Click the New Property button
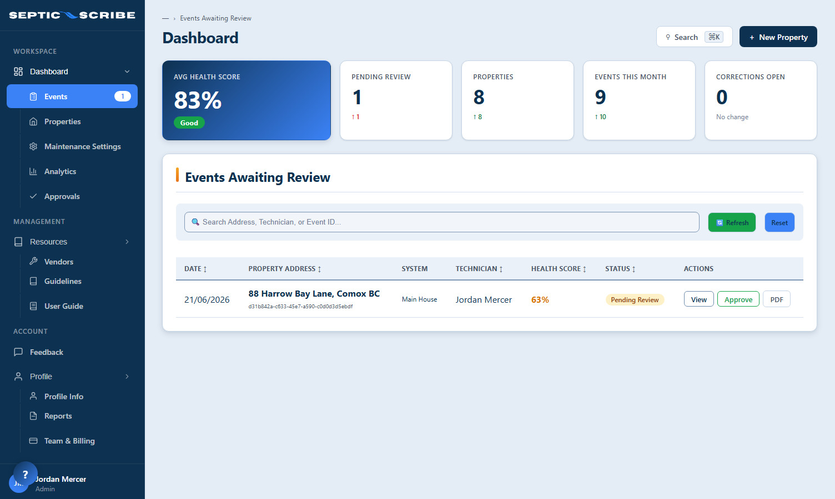 778,37
